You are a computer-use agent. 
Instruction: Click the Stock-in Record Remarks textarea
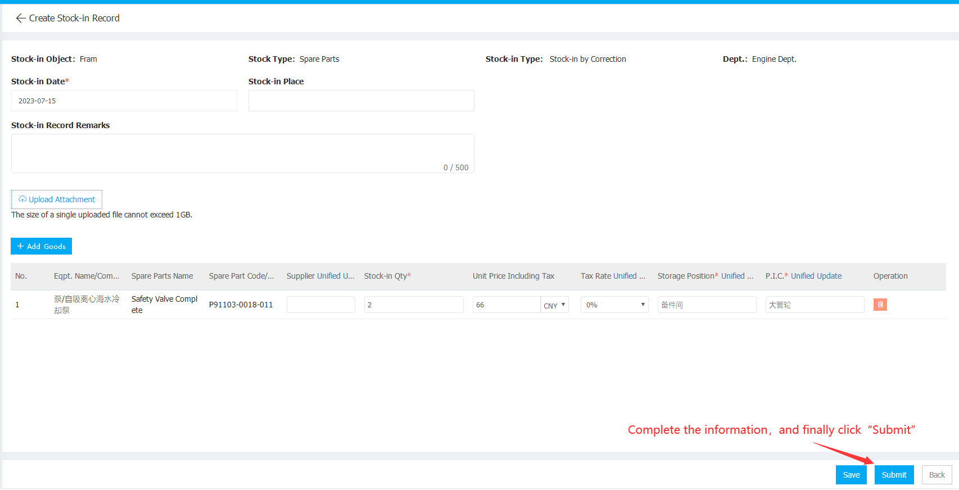[243, 153]
